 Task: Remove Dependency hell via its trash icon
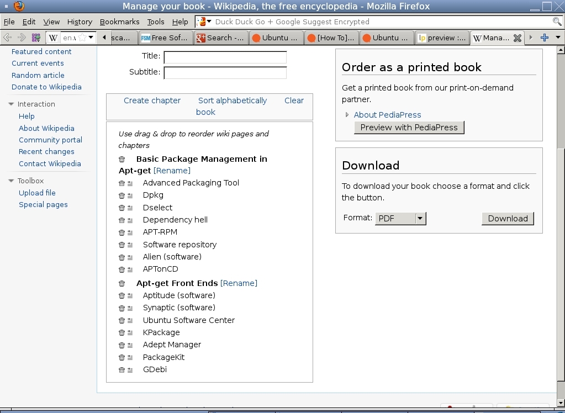click(122, 220)
